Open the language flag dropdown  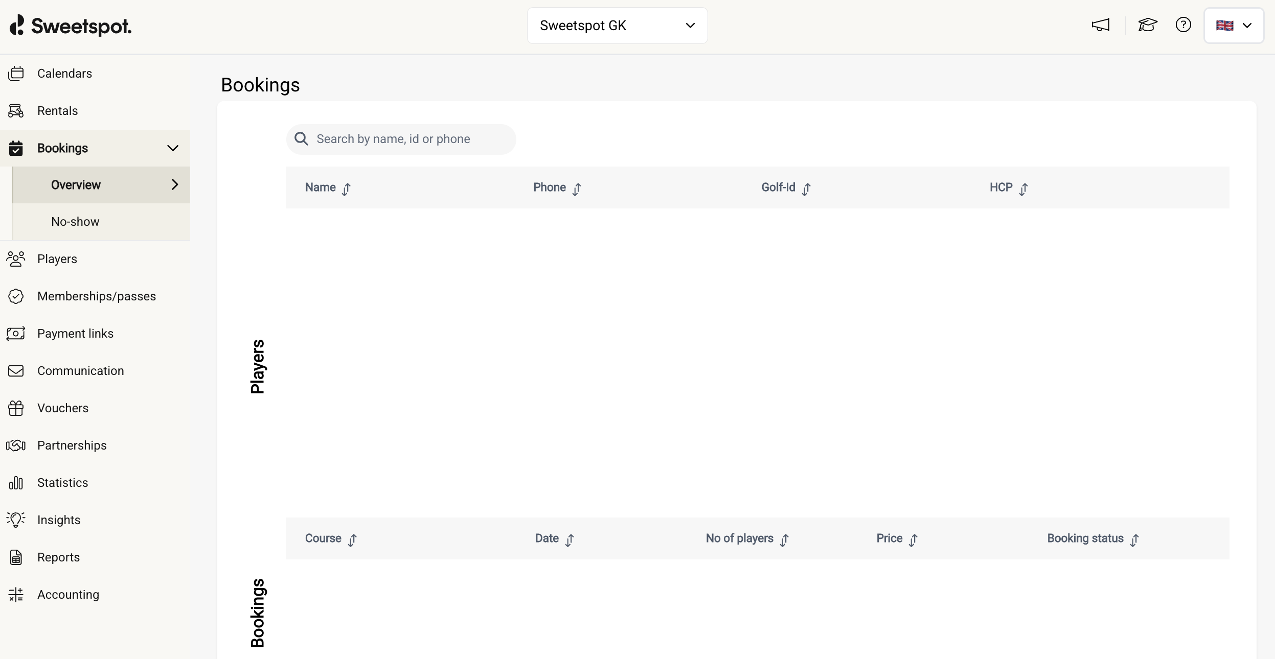pyautogui.click(x=1233, y=26)
